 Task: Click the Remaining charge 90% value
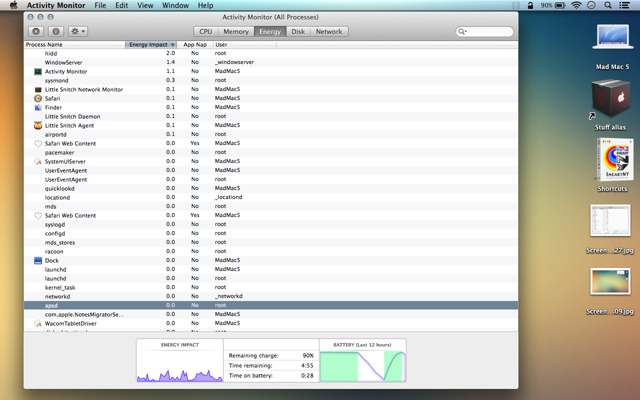click(x=308, y=355)
